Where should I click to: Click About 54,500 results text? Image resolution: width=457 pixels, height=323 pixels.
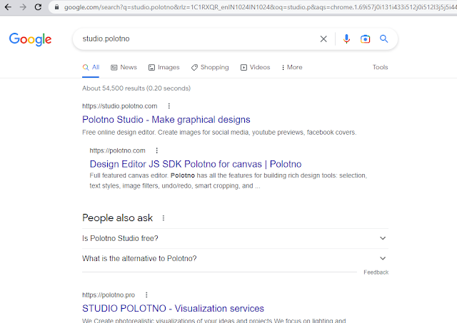click(136, 88)
